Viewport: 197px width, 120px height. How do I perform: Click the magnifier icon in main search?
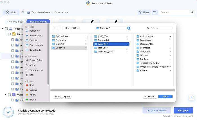(192, 12)
